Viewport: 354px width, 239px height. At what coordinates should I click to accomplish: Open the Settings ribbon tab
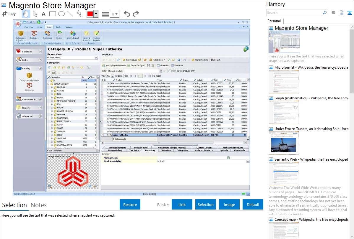69,27
